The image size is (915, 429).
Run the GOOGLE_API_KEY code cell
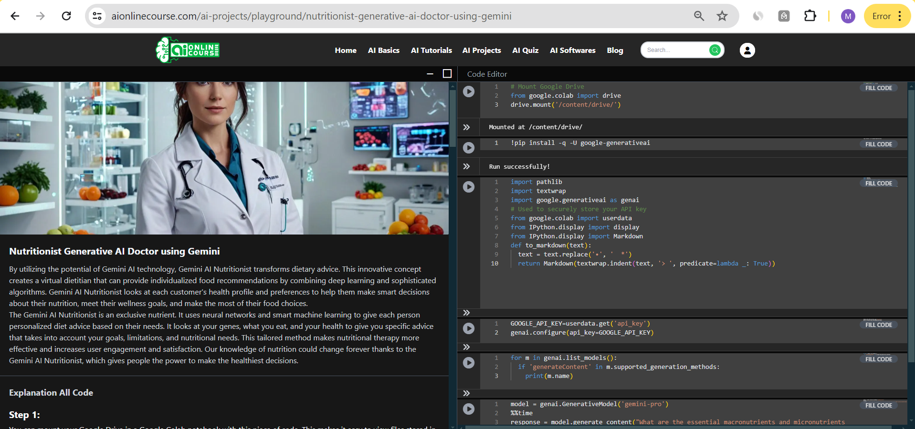469,328
